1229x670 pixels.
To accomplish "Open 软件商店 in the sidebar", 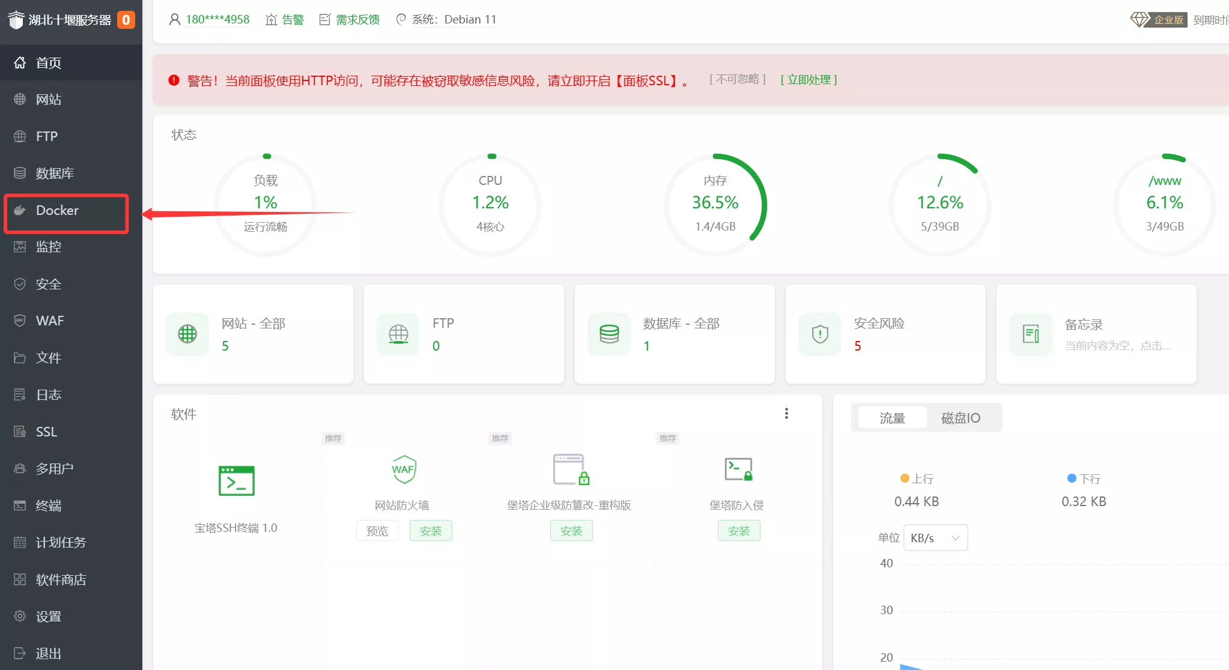I will [61, 580].
